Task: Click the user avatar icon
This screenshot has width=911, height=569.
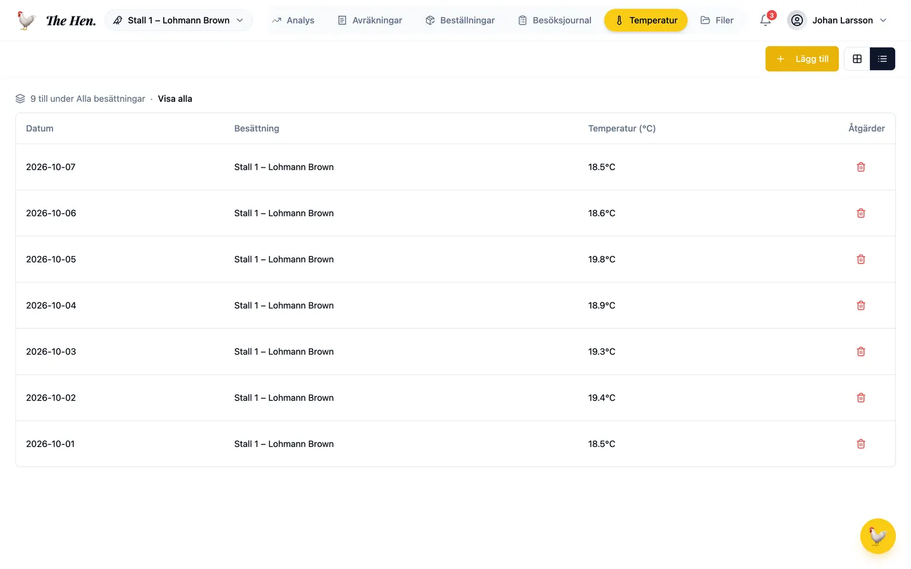Action: (x=797, y=20)
